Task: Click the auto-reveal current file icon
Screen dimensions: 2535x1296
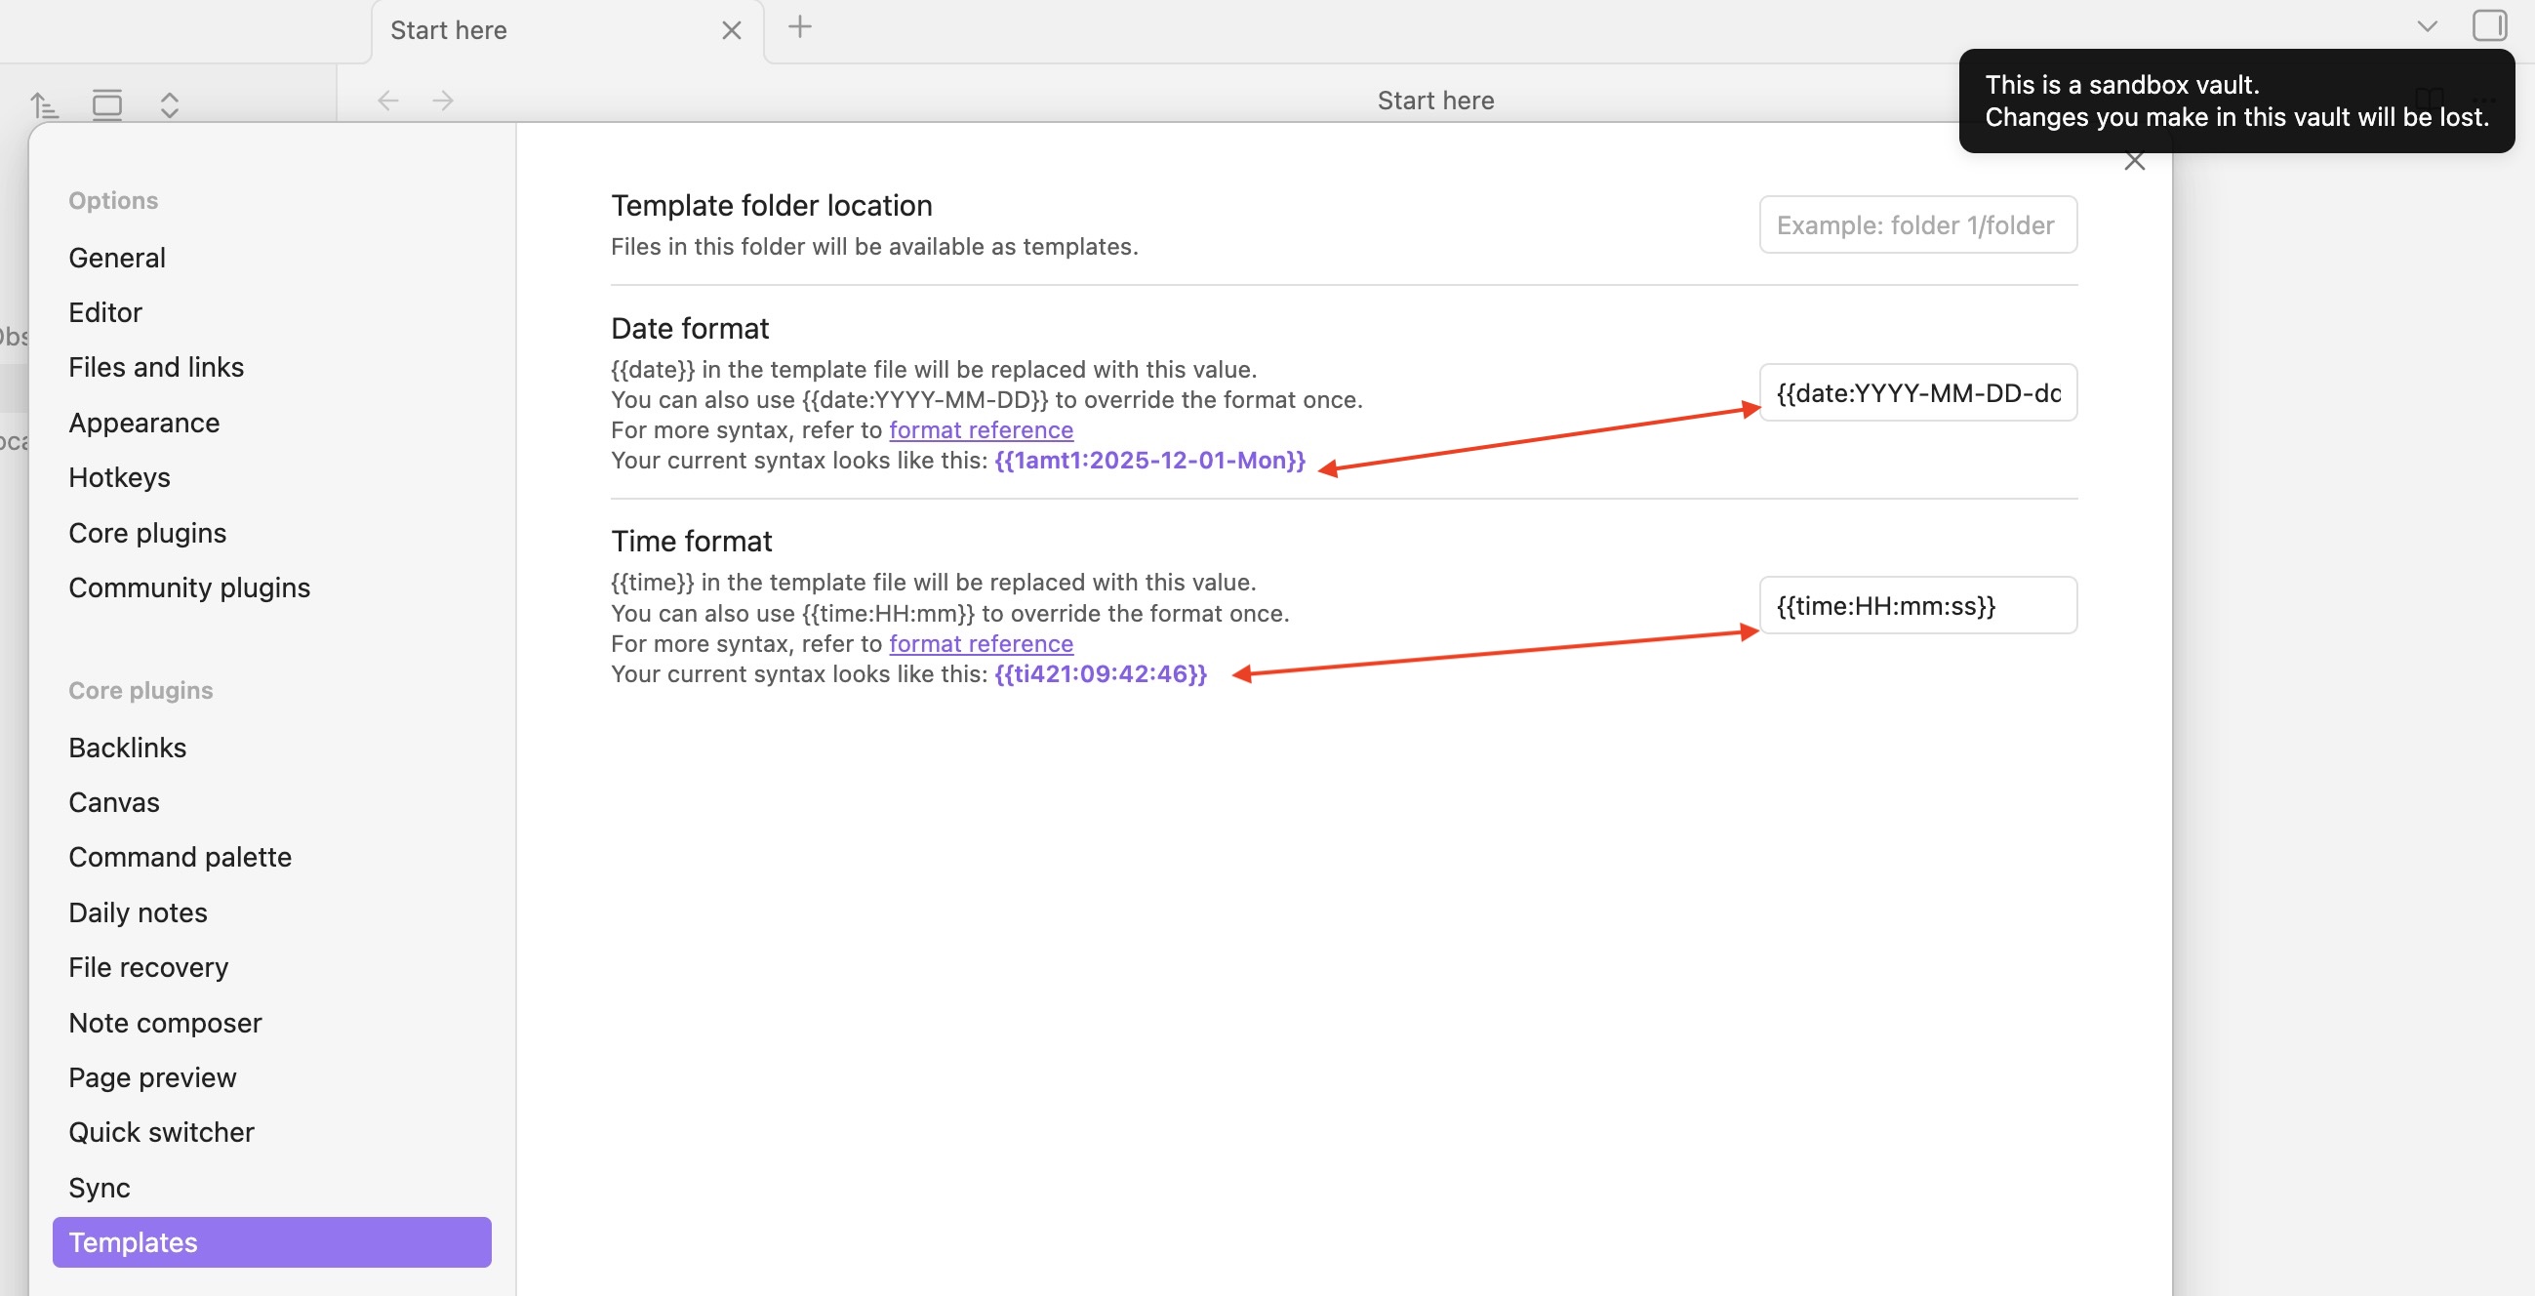Action: (x=106, y=104)
